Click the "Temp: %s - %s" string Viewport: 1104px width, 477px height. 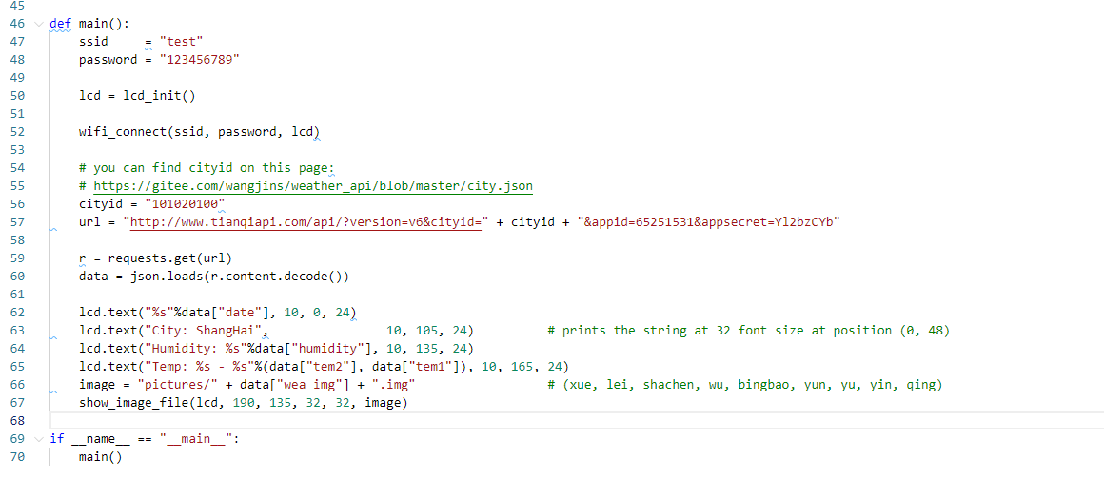[200, 367]
